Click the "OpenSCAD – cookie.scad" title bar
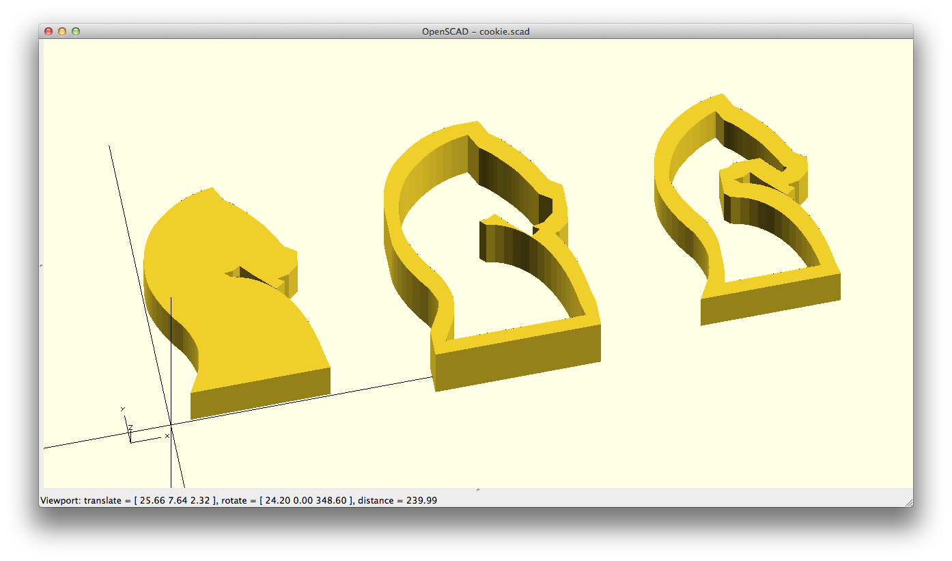The image size is (952, 561). click(x=476, y=31)
